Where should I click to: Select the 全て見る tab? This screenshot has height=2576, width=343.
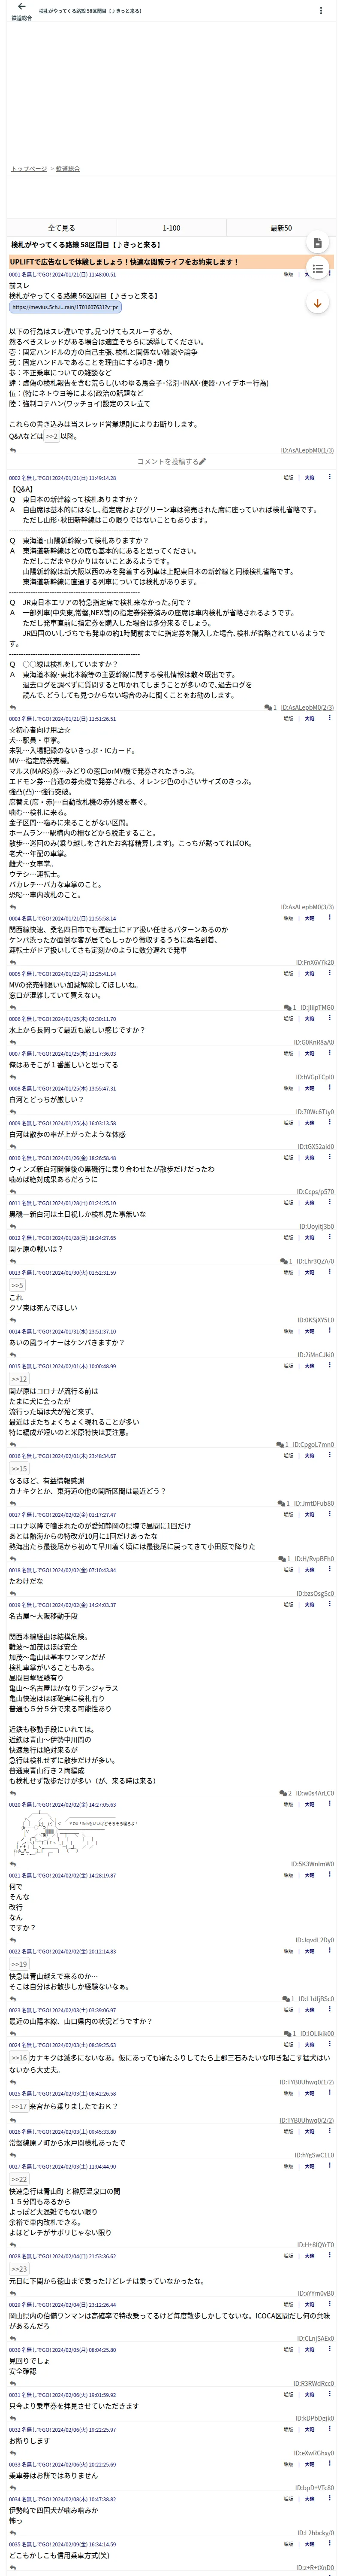(62, 228)
